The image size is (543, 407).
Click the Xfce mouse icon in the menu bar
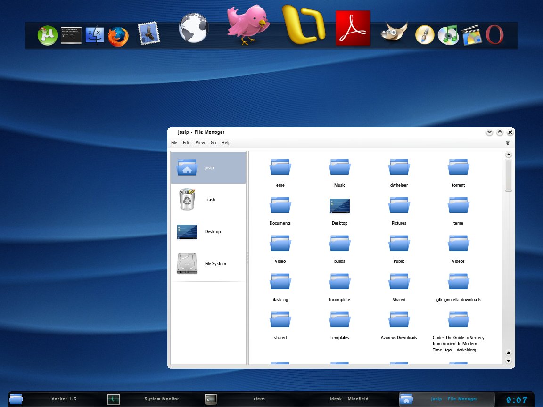coord(508,143)
